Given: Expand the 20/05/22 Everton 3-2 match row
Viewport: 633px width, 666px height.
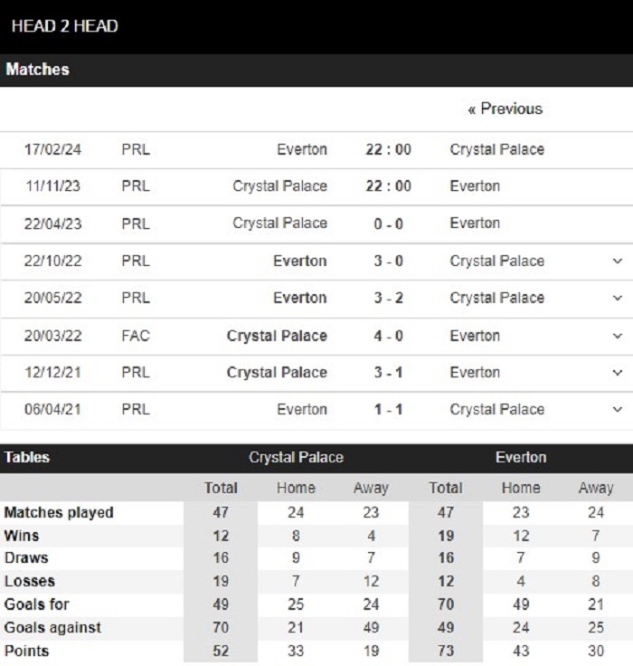Looking at the screenshot, I should 618,298.
